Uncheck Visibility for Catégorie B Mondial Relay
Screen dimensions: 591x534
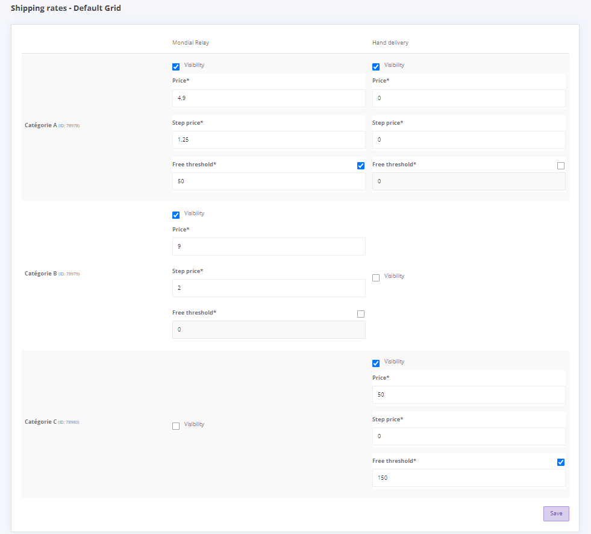[x=176, y=215]
